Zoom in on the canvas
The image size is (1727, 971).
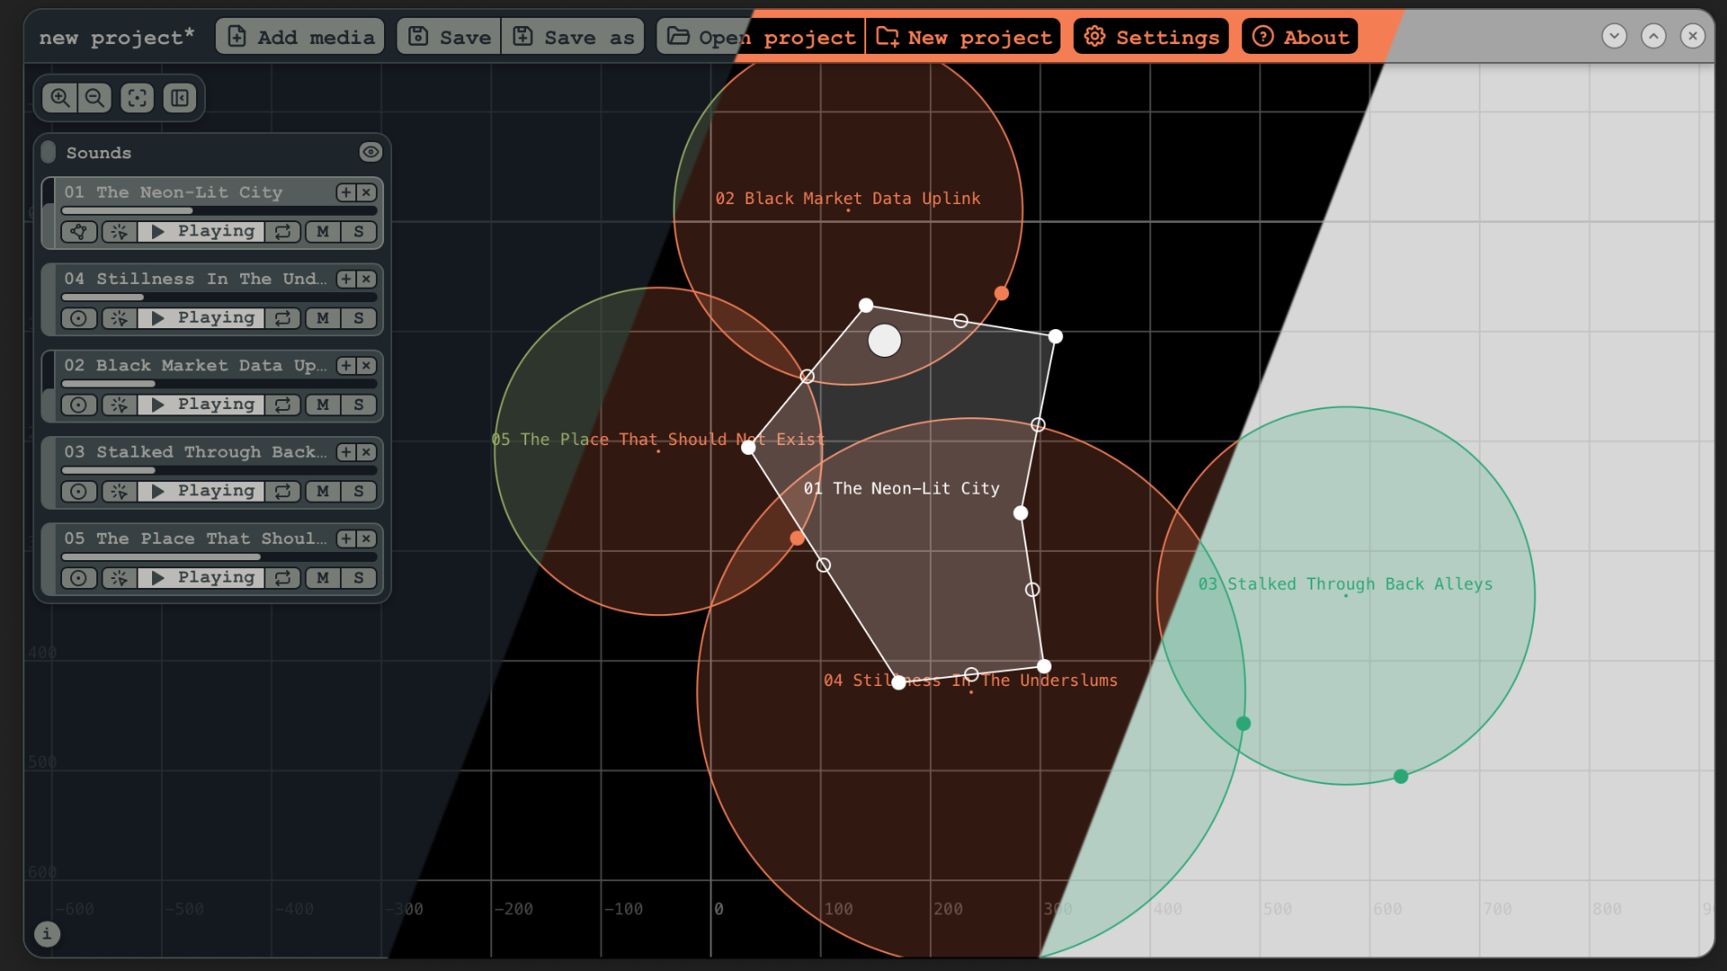[x=59, y=98]
